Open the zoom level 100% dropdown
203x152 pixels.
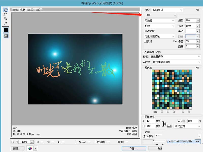[32, 142]
